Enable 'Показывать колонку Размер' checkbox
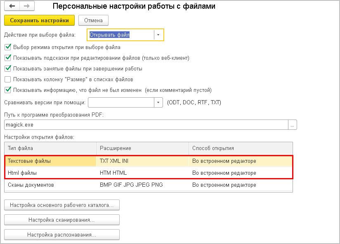This screenshot has width=340, height=244. 7,79
